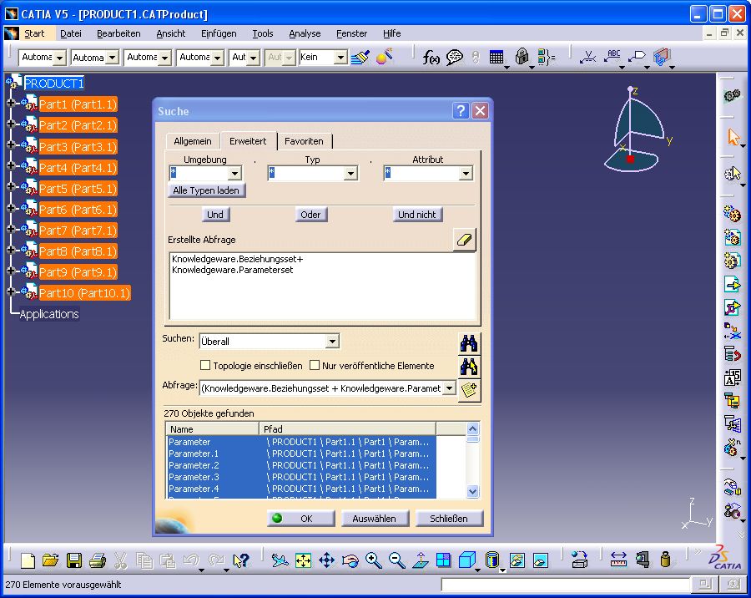Viewport: 751px width, 598px height.
Task: Click the Und nicht operator button
Action: [416, 215]
